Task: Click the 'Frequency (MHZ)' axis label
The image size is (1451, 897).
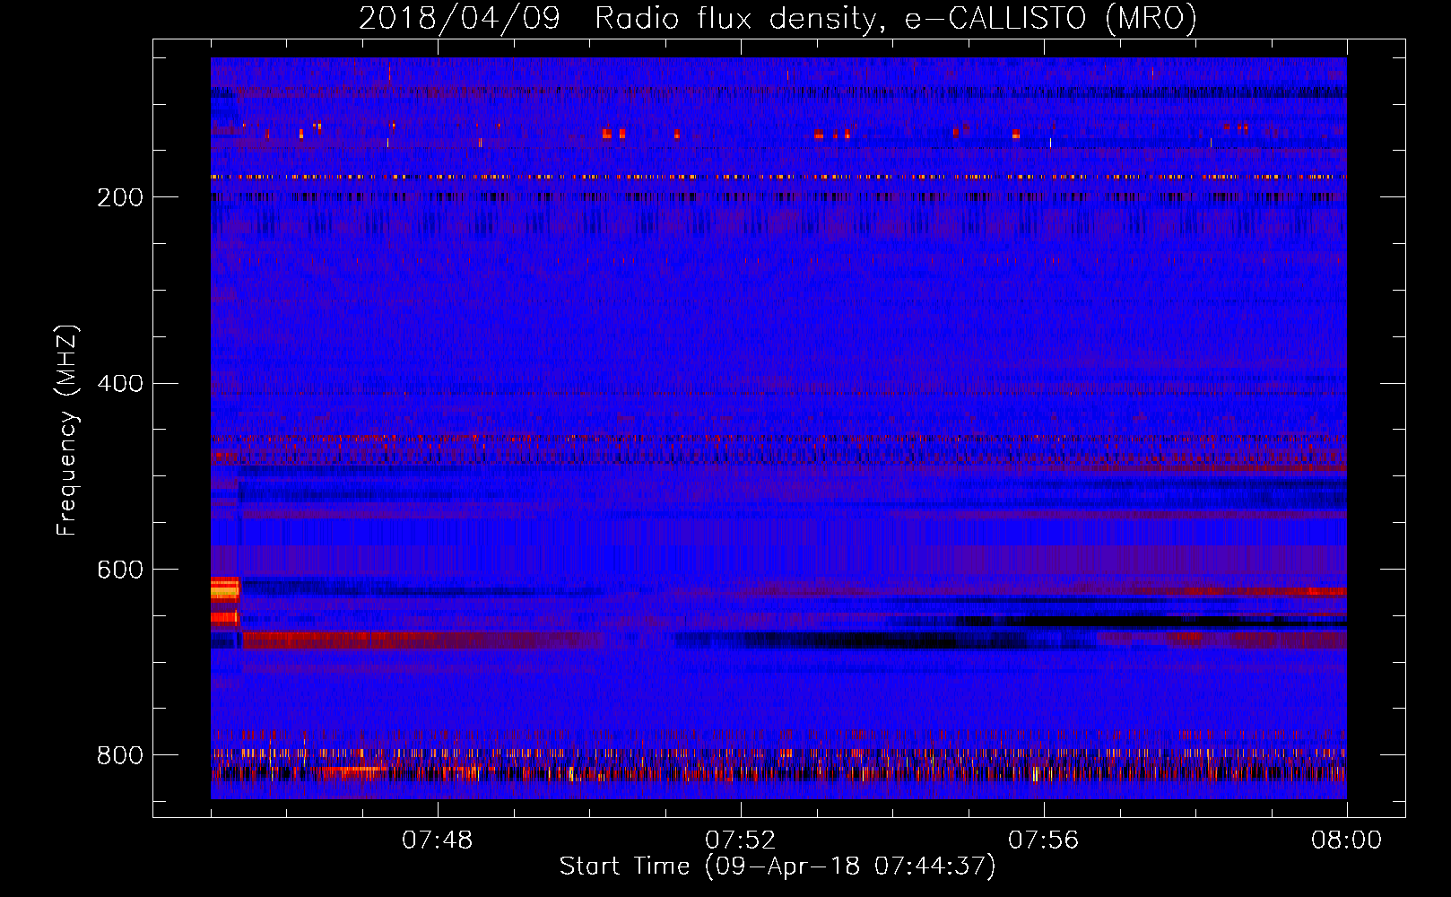Action: (66, 431)
